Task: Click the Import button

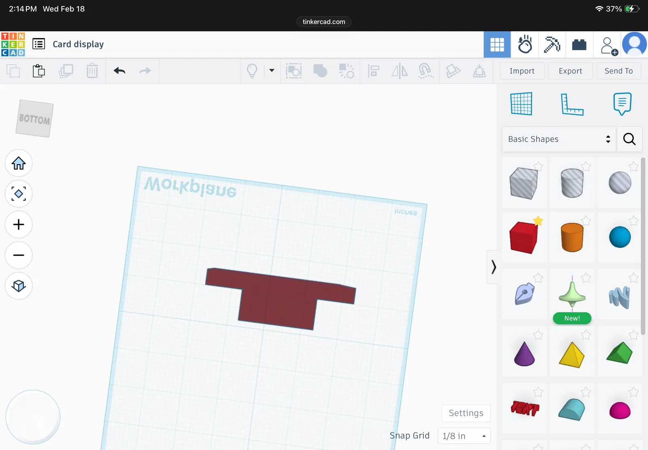Action: click(x=522, y=71)
